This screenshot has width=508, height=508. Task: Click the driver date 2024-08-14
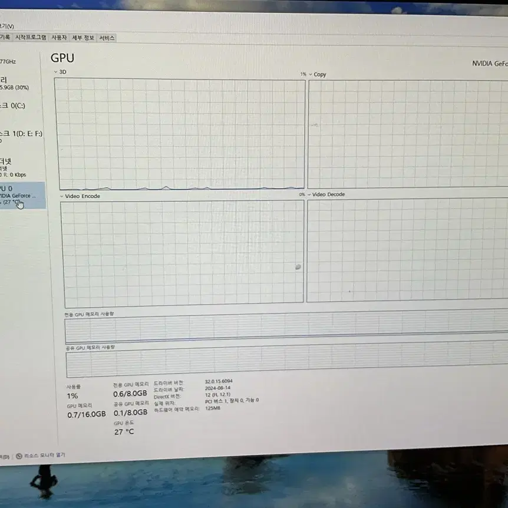217,388
